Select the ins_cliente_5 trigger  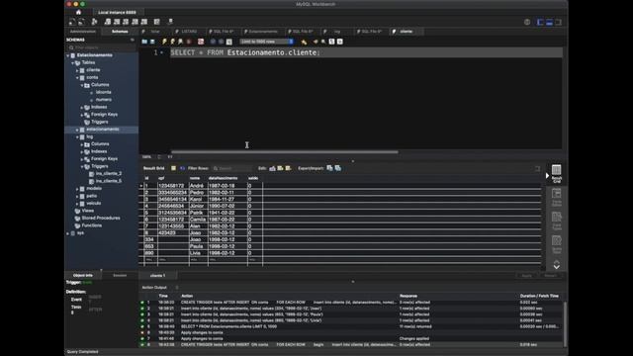[x=109, y=181]
